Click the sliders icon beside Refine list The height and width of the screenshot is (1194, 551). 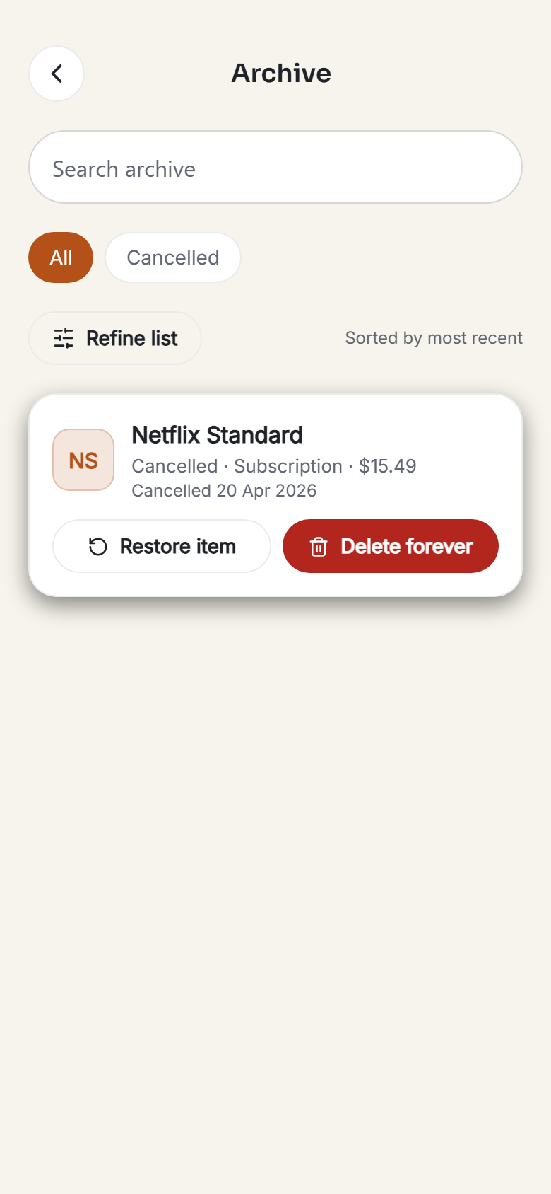coord(64,338)
